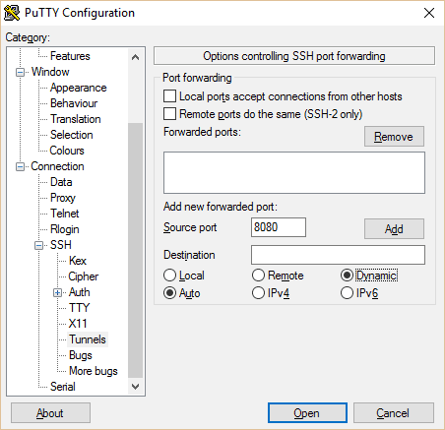The width and height of the screenshot is (445, 430).
Task: Select IPv4 radio button
Action: tap(258, 293)
